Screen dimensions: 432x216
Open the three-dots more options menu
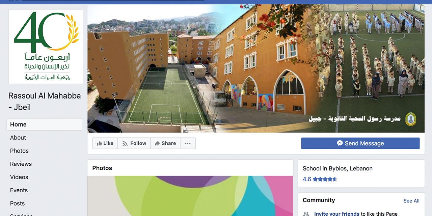pos(188,143)
